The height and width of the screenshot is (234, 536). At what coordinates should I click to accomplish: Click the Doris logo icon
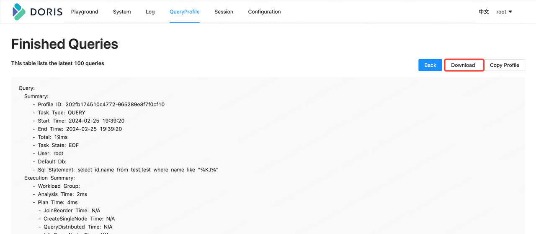point(19,12)
